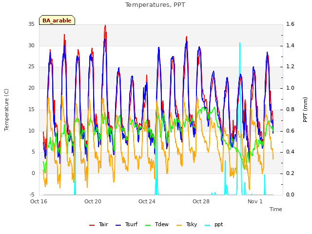
Task: Click the 'Oct 20' date tick
Action: (93, 201)
